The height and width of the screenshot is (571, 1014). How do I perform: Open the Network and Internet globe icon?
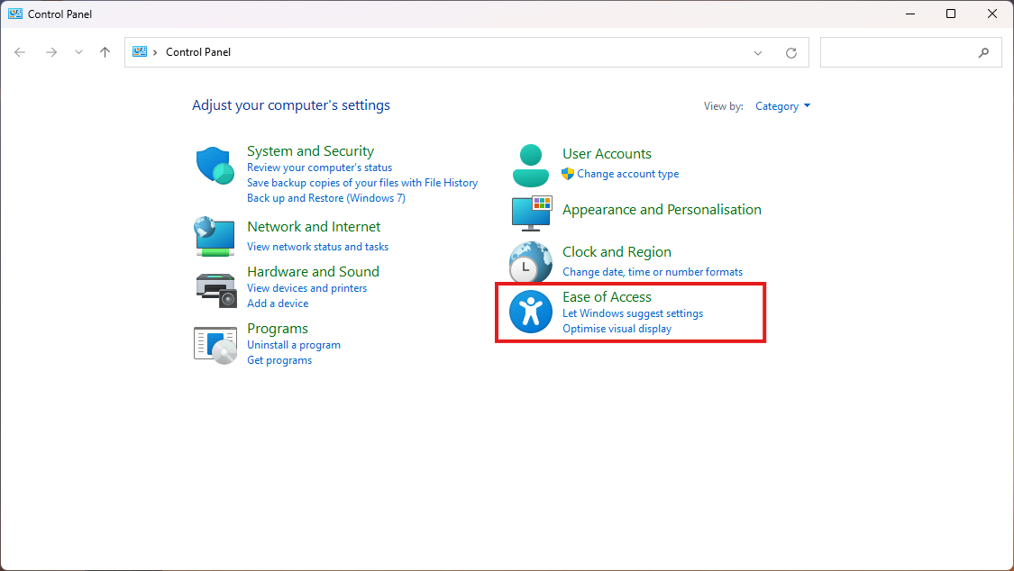pyautogui.click(x=215, y=236)
